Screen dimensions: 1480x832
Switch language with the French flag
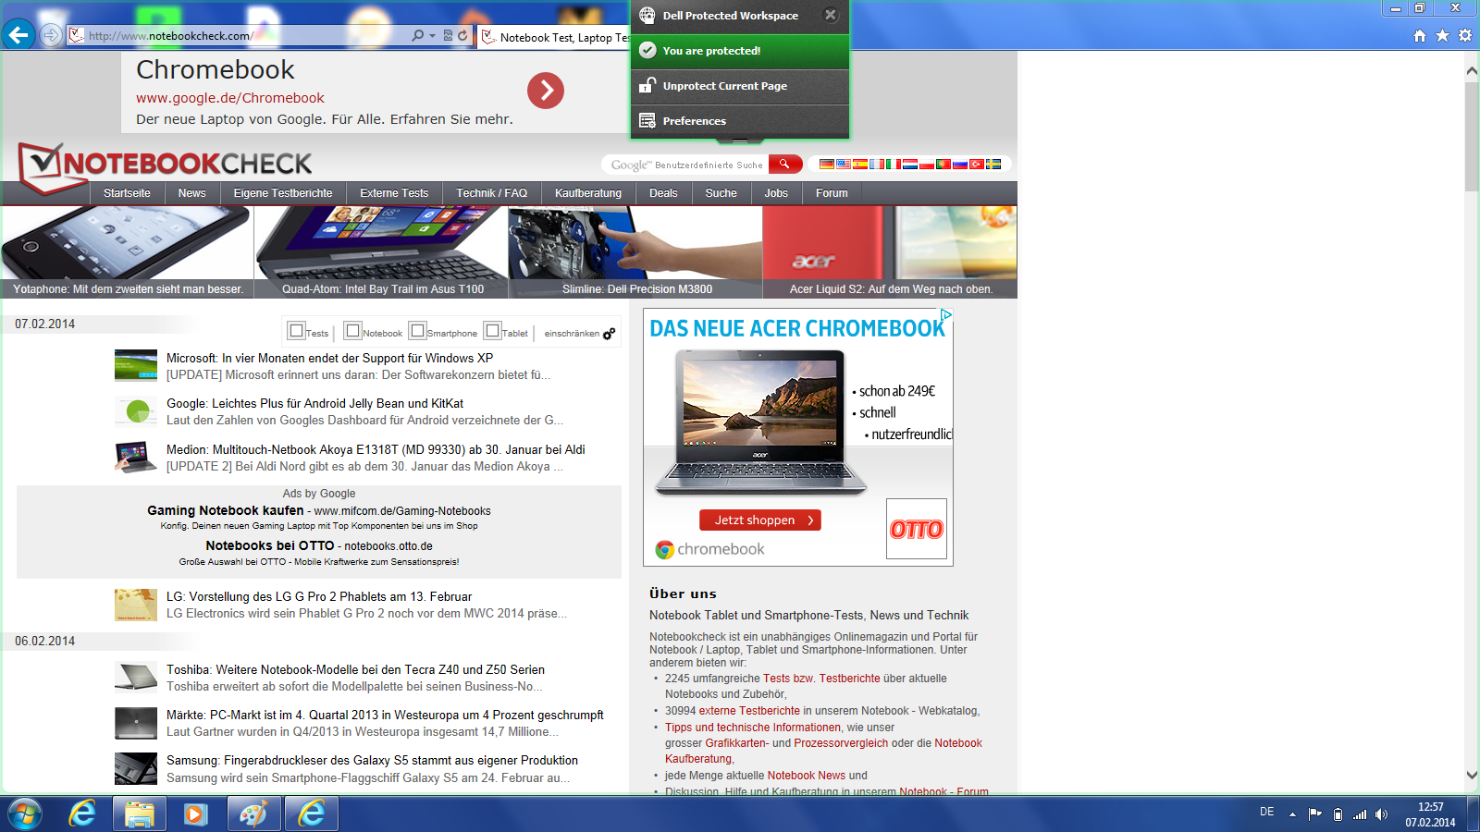pos(877,165)
